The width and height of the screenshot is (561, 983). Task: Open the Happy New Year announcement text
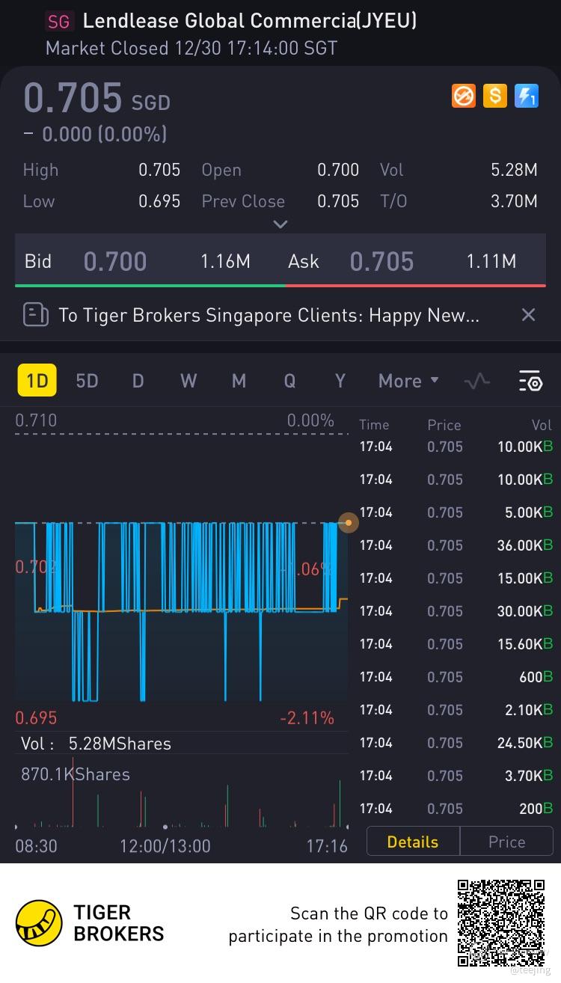[x=269, y=315]
